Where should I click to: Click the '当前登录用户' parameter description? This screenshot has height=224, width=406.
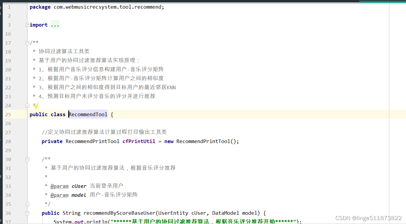pyautogui.click(x=107, y=186)
